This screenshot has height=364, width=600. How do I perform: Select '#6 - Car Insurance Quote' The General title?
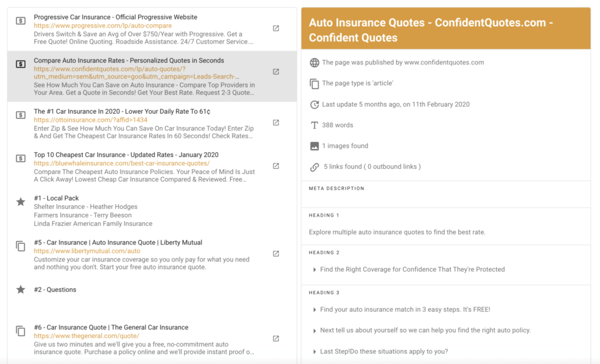click(111, 327)
